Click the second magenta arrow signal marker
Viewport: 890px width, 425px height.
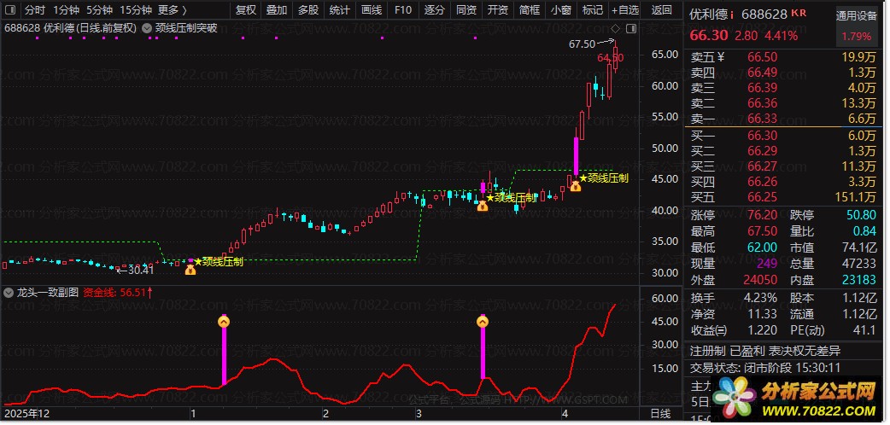(x=483, y=322)
